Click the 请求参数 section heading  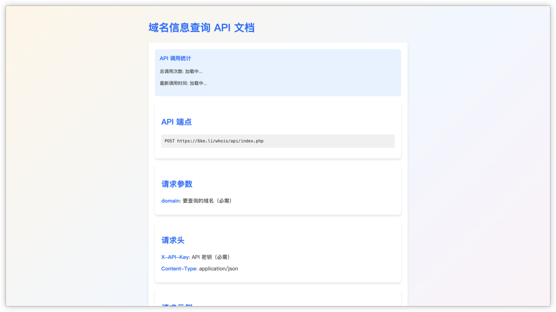[177, 184]
